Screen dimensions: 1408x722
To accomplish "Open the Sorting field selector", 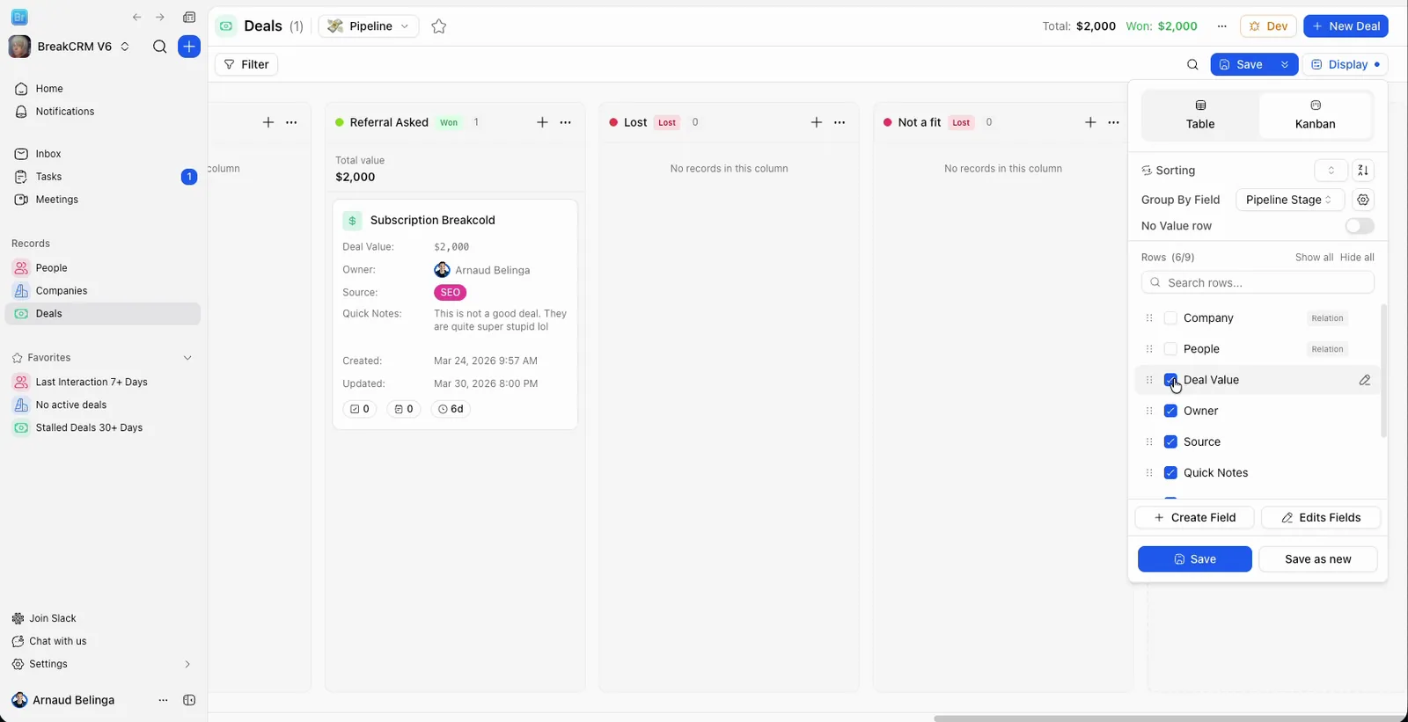I will pyautogui.click(x=1331, y=171).
